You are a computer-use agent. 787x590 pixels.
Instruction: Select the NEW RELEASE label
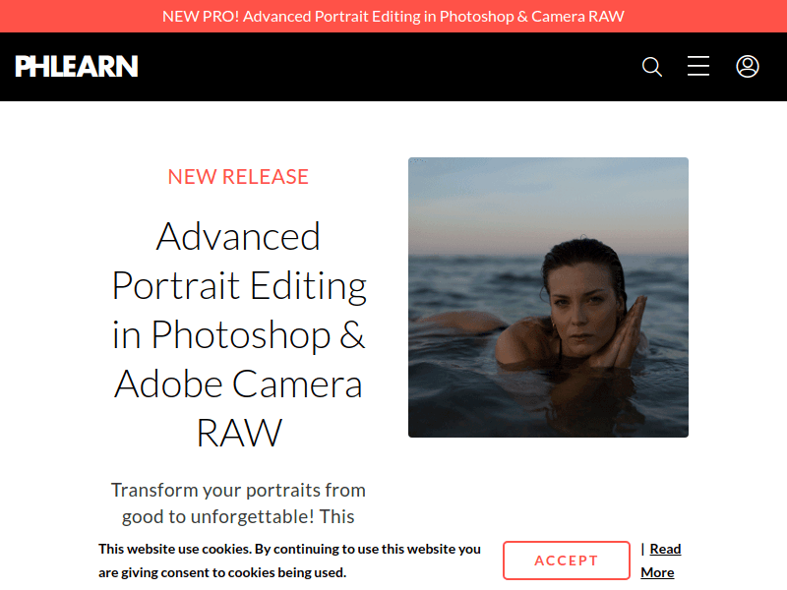pos(238,177)
